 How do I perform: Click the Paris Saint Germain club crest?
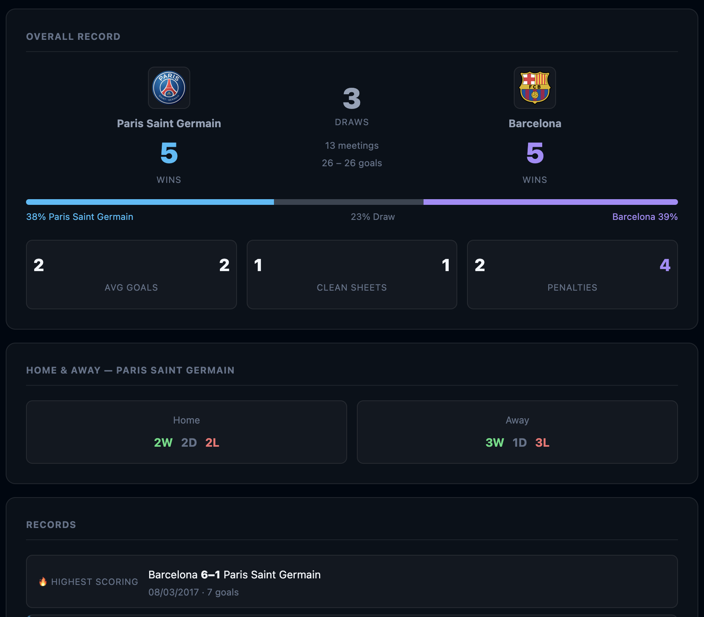[x=169, y=88]
